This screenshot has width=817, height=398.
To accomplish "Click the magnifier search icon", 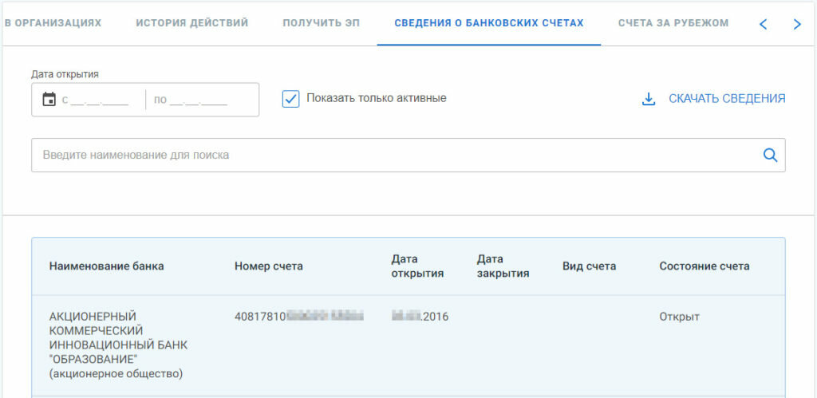I will (770, 156).
